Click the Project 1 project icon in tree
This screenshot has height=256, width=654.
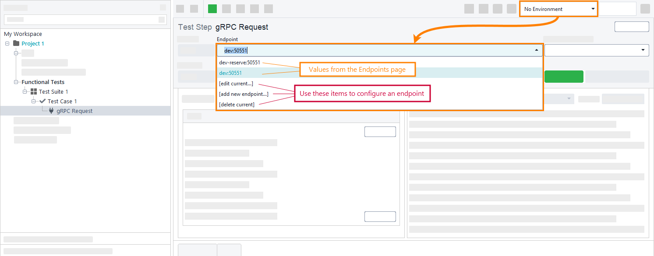[15, 43]
